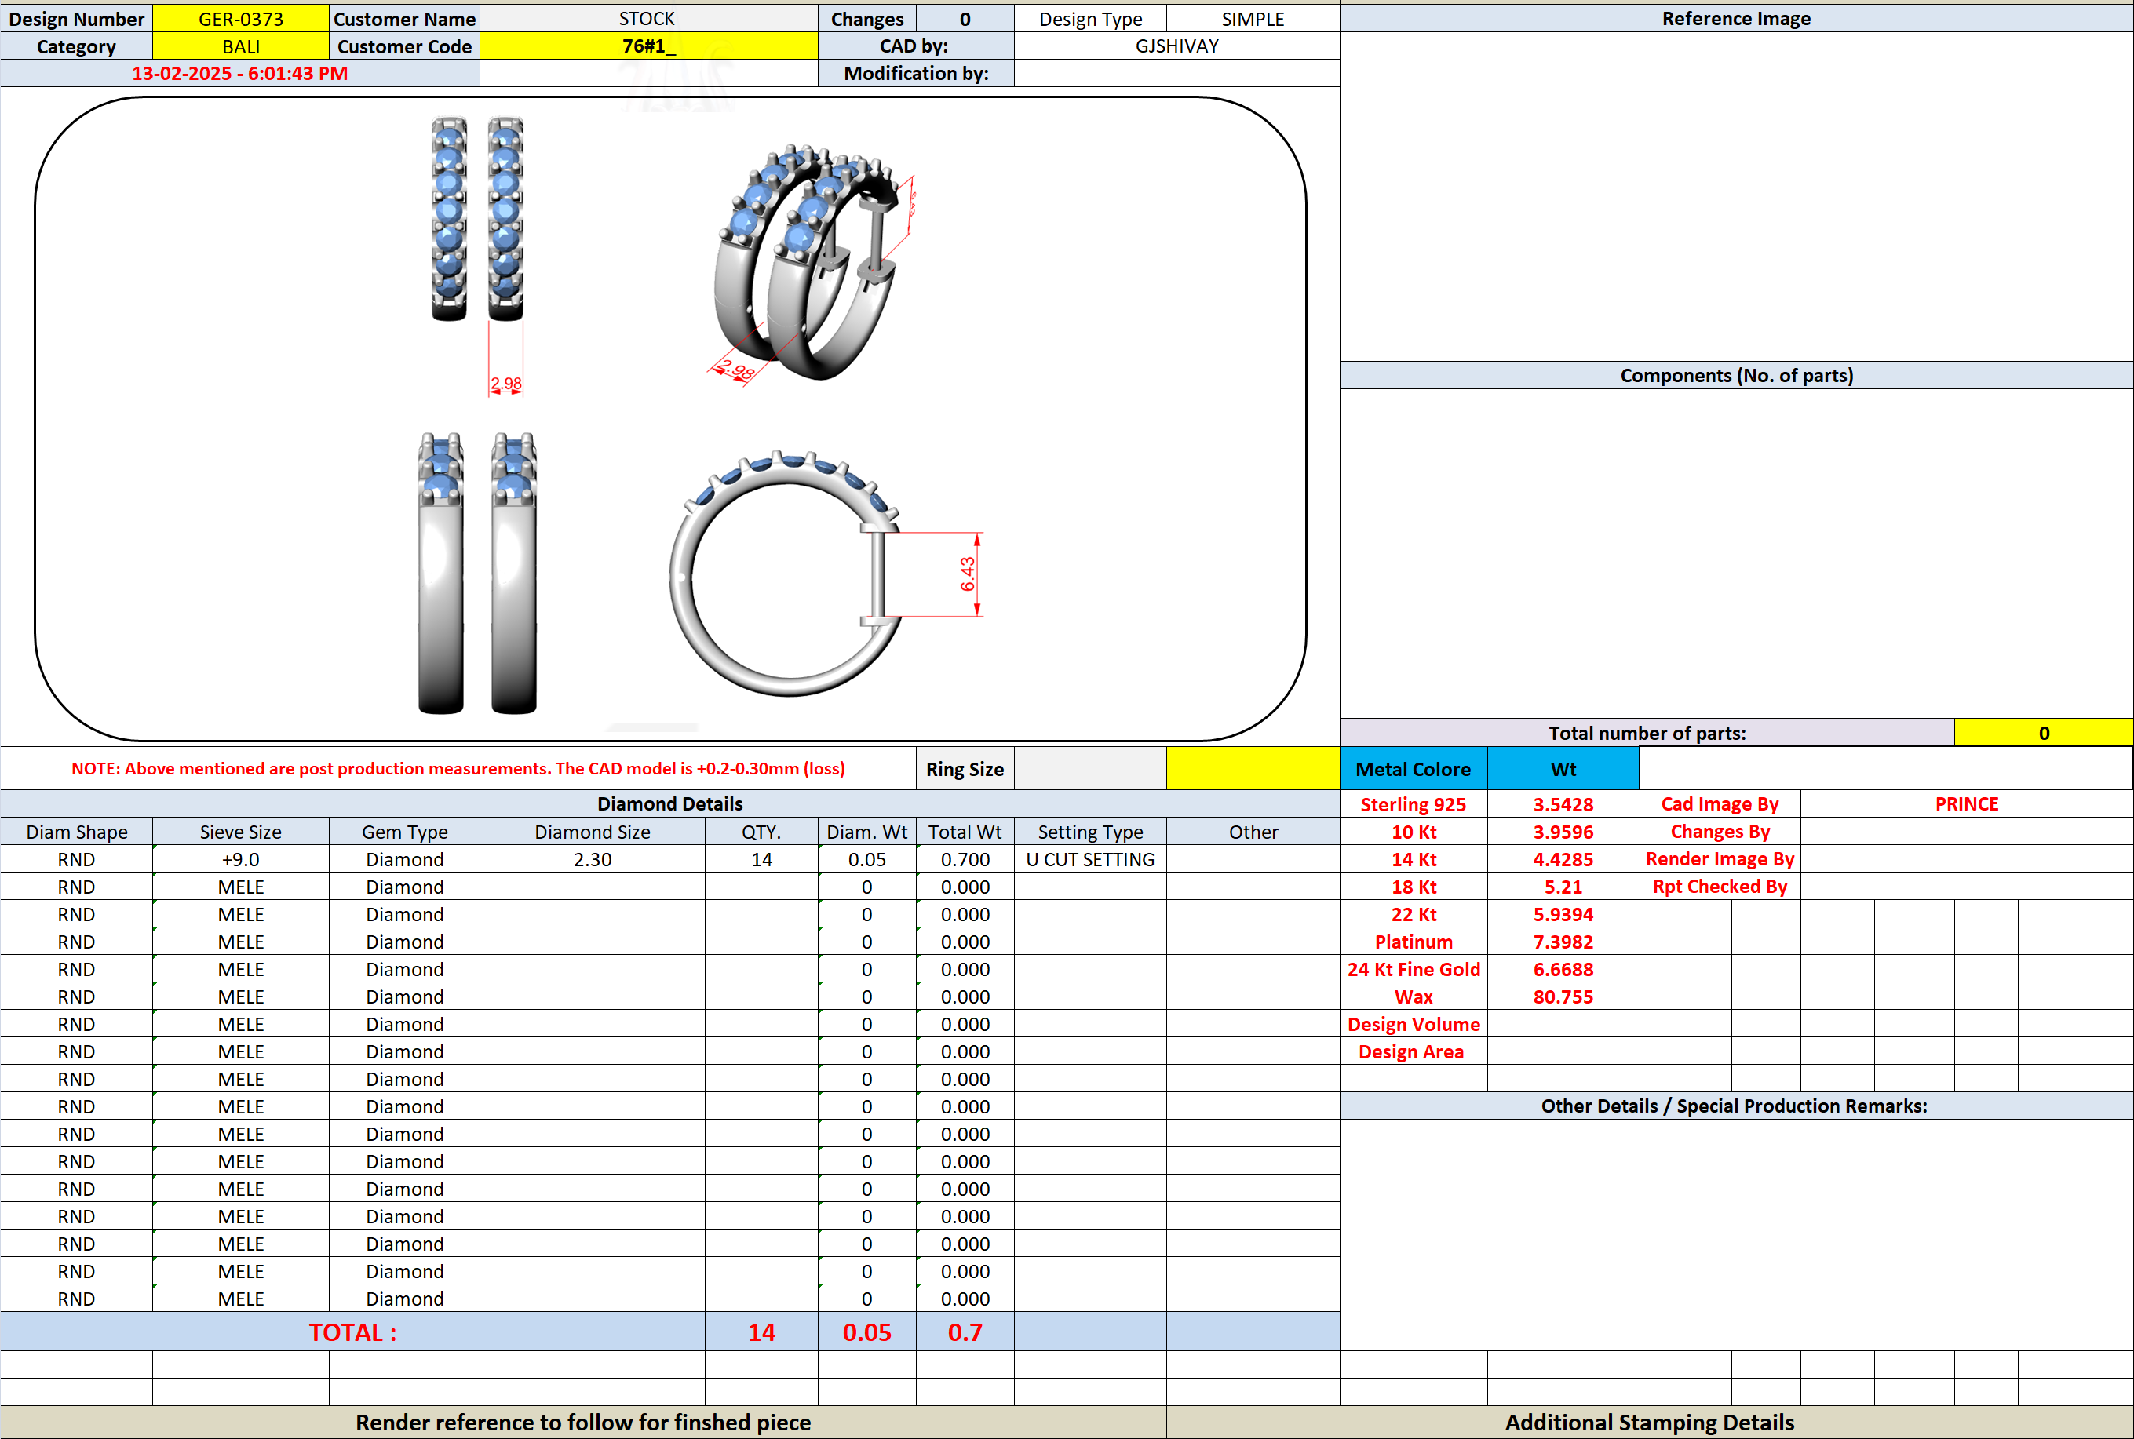
Task: Select the 6.43 dimension on the hoop side view
Action: pyautogui.click(x=968, y=574)
